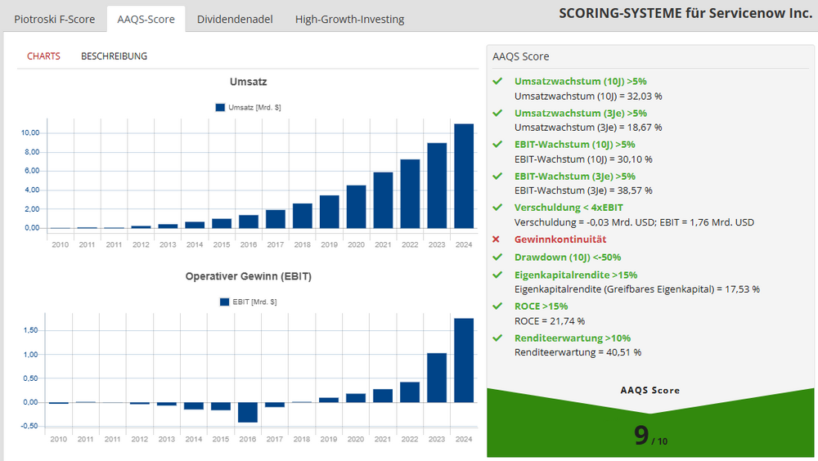Click the 2020 Umsatz bar

pos(357,207)
